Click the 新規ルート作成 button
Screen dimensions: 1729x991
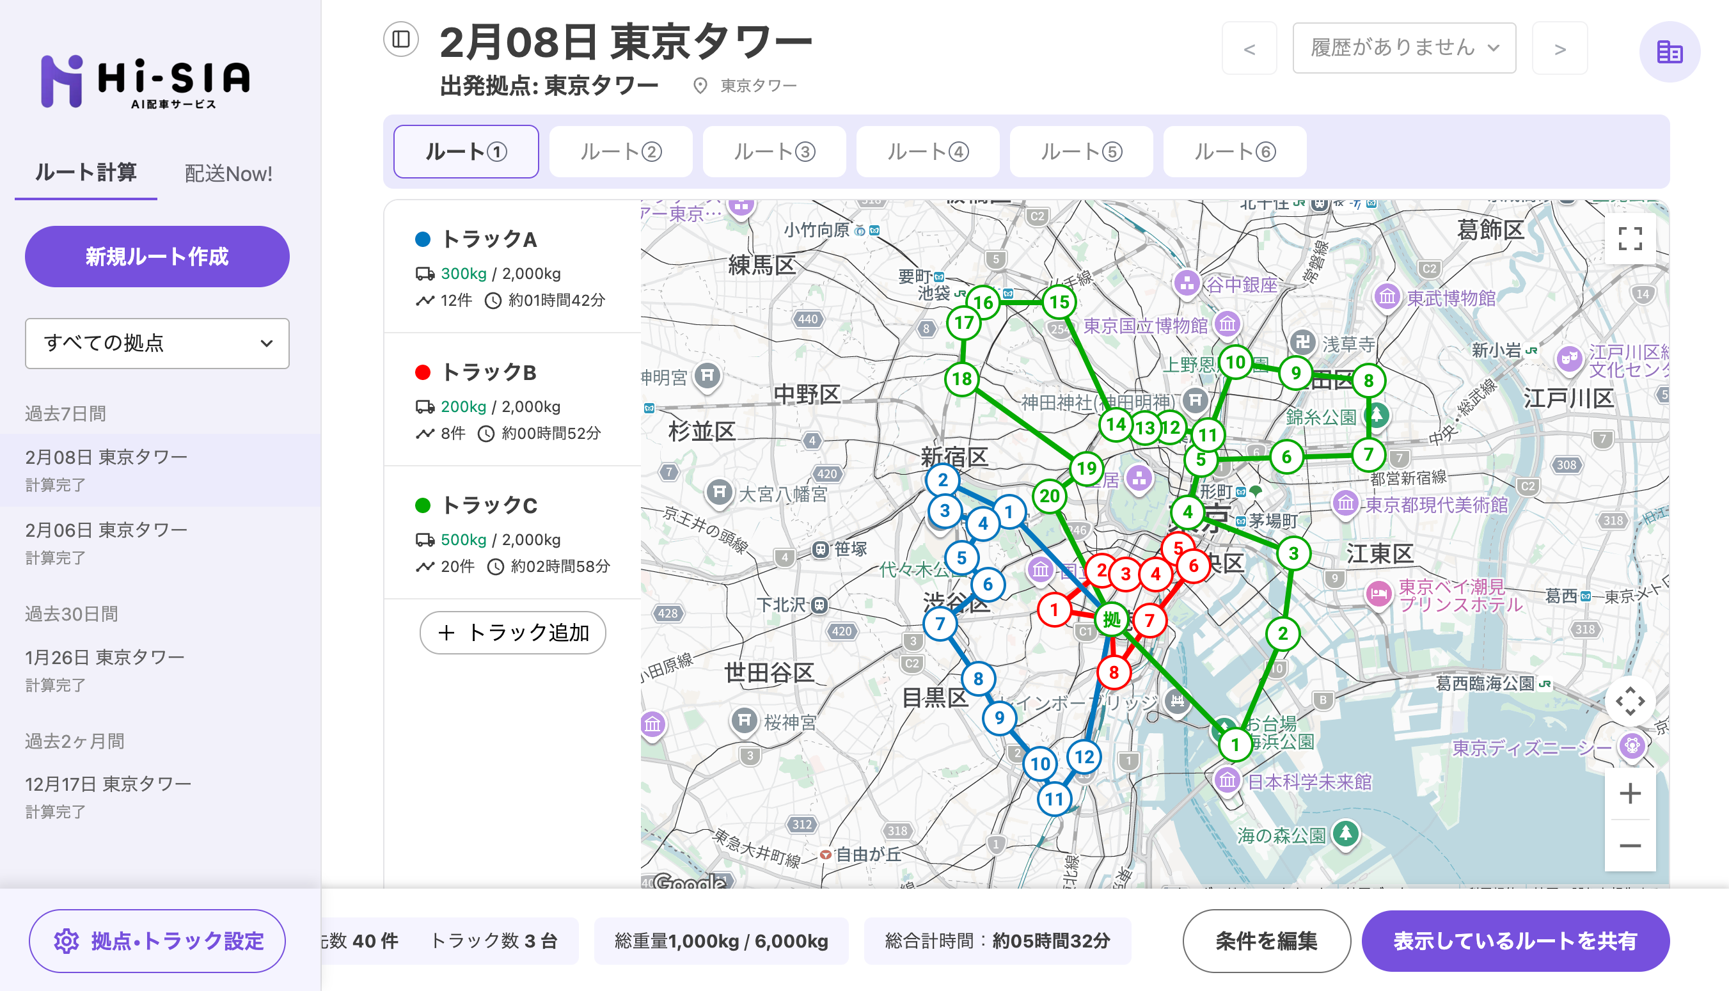click(157, 257)
